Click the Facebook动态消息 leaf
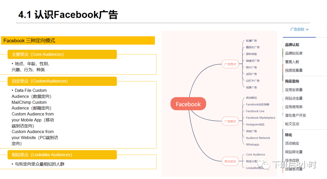The image size is (327, 179). [258, 104]
